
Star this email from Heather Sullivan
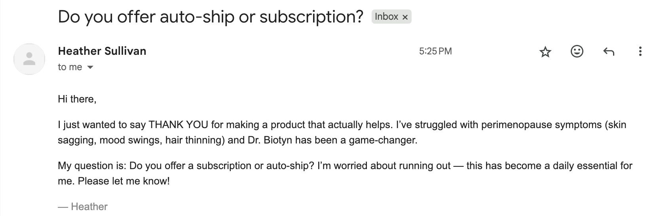545,52
